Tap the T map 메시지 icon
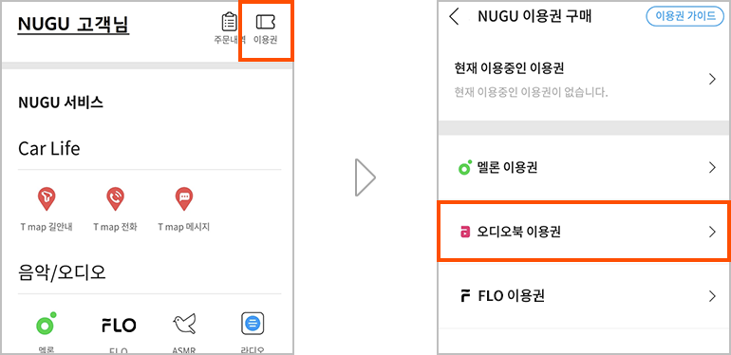This screenshot has width=731, height=355. coord(183,199)
